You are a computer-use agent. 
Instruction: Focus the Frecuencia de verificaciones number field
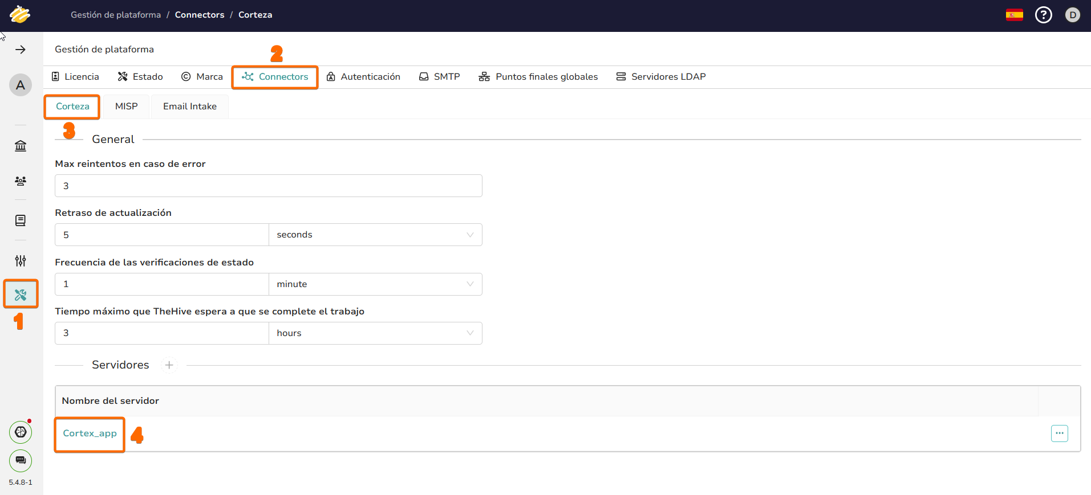pyautogui.click(x=162, y=284)
